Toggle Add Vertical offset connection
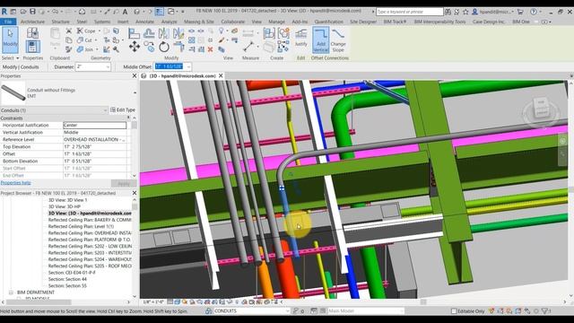 [x=320, y=39]
